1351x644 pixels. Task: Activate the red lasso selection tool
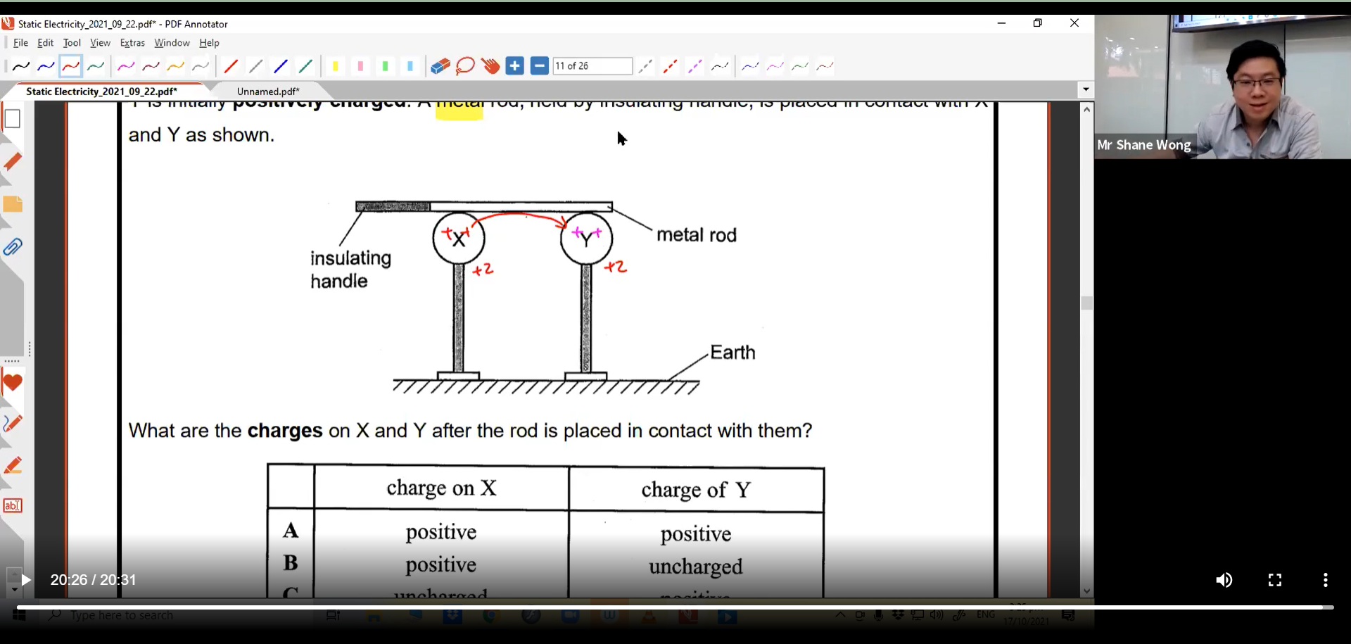pos(465,66)
